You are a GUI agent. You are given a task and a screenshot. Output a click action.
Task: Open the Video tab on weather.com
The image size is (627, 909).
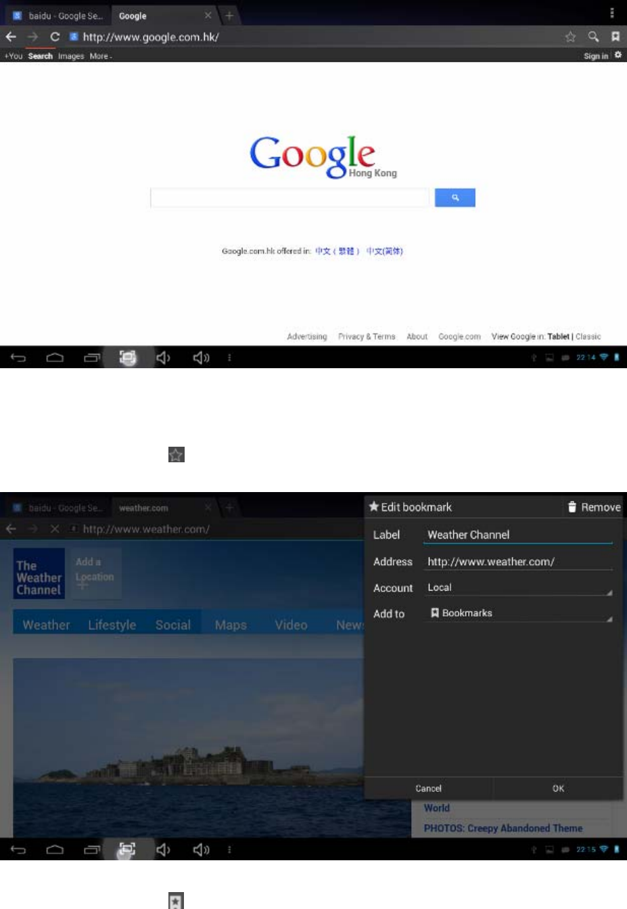pyautogui.click(x=291, y=625)
